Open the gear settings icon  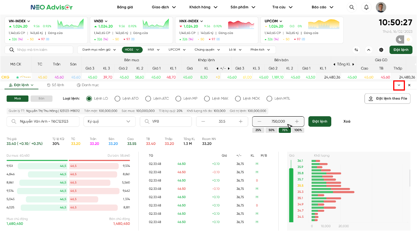click(x=381, y=50)
